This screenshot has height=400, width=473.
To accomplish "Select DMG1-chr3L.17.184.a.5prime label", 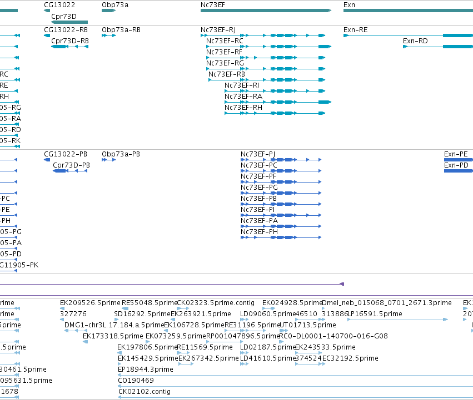I will pyautogui.click(x=114, y=325).
